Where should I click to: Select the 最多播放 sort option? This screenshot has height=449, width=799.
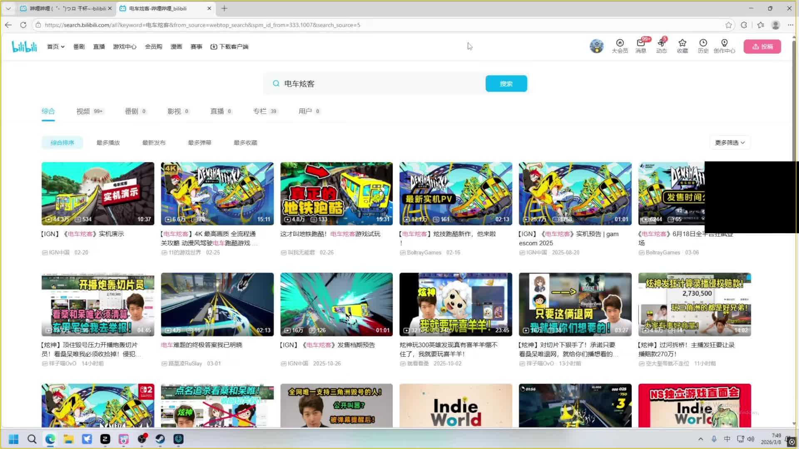point(108,143)
